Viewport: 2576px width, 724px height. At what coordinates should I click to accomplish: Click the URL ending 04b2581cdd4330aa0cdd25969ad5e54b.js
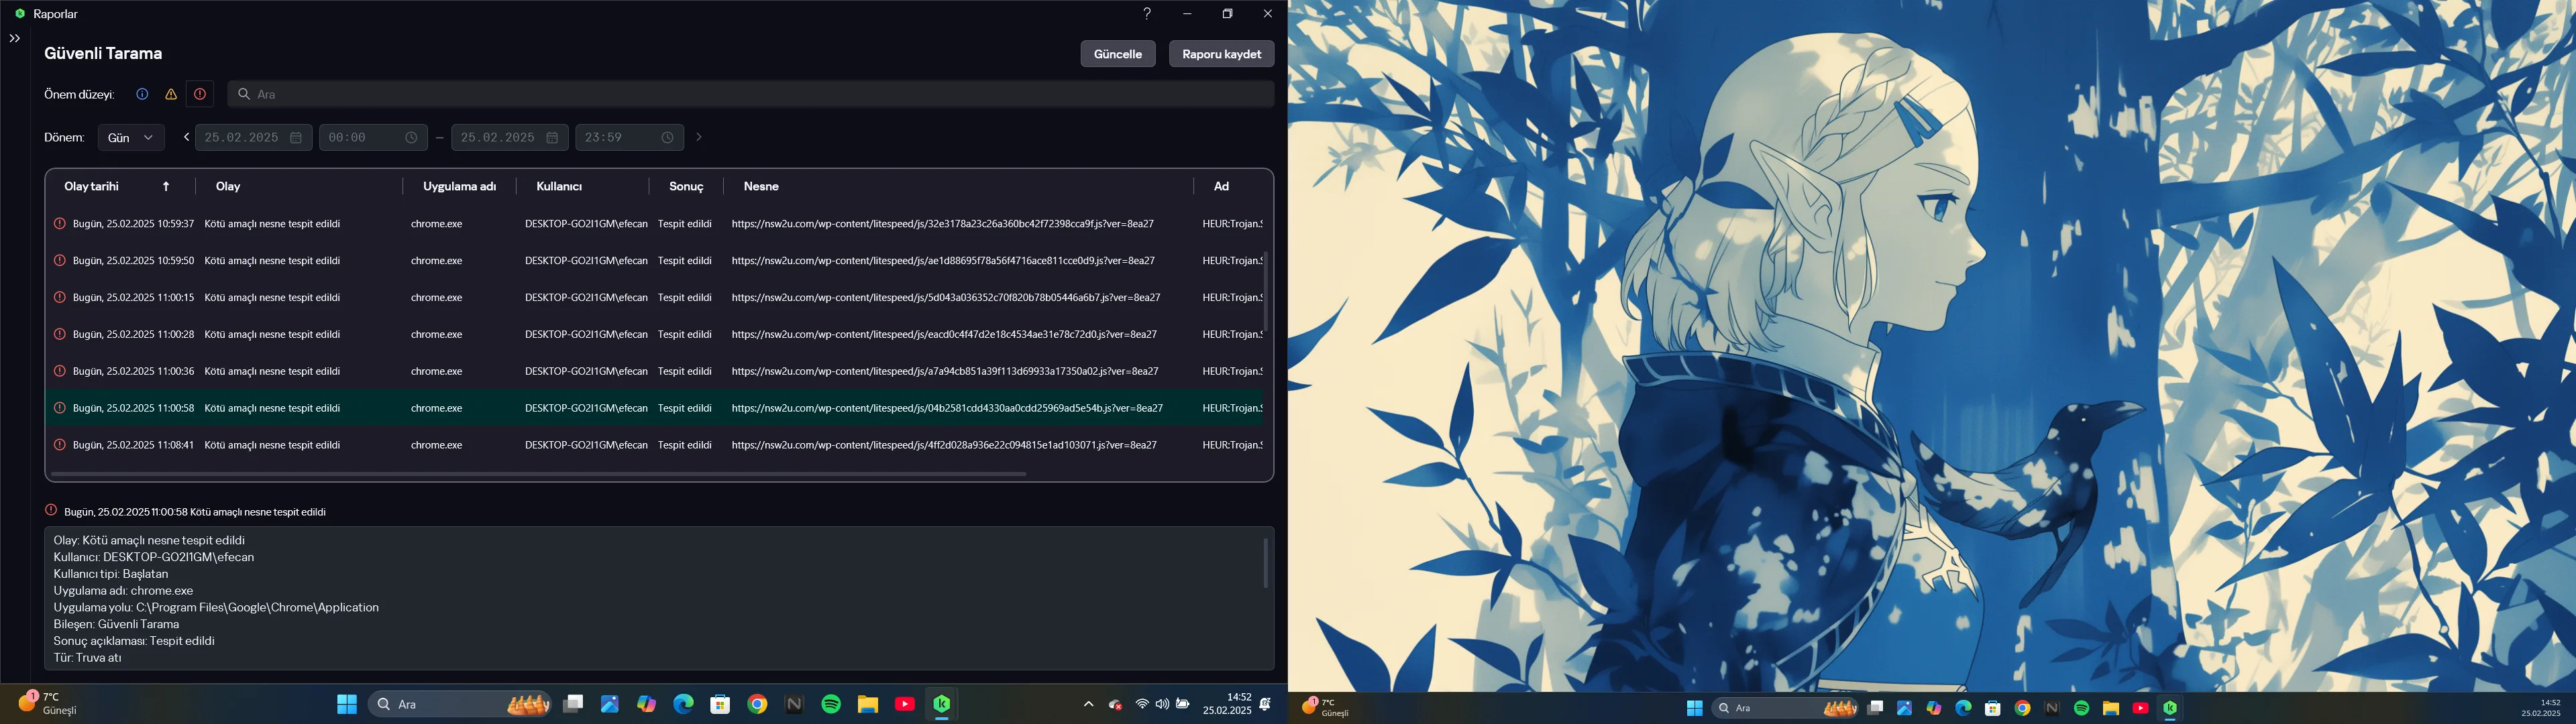947,408
